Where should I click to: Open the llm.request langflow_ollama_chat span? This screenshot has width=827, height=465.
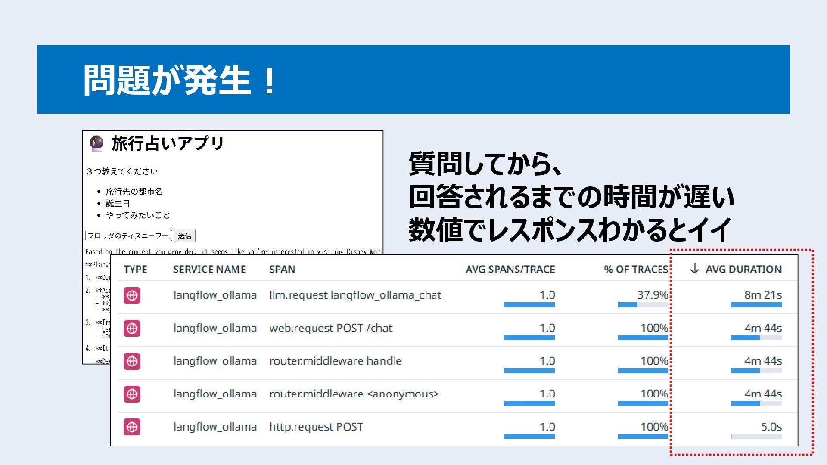click(355, 295)
